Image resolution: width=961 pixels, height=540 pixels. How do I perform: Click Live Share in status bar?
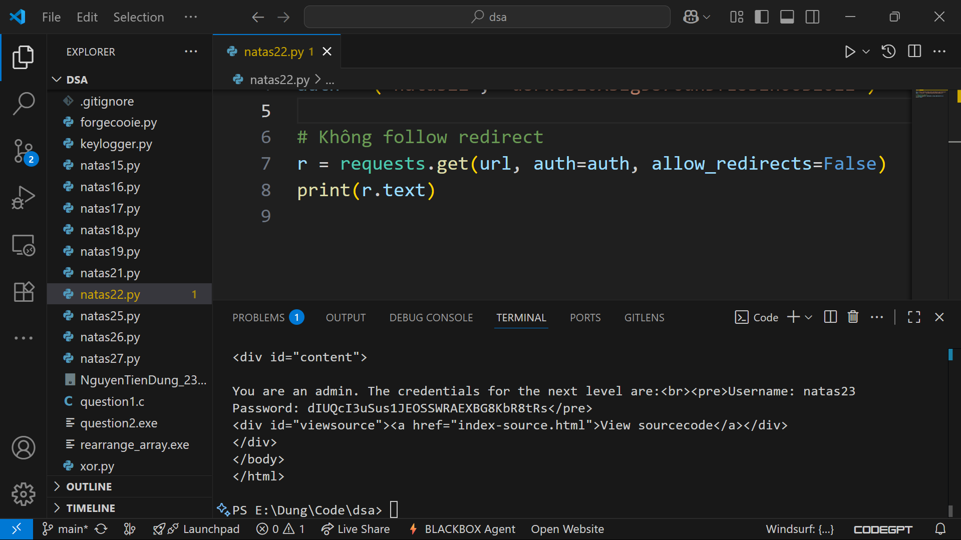tap(356, 529)
